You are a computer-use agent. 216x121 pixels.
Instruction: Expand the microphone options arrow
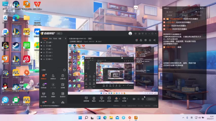(120, 98)
